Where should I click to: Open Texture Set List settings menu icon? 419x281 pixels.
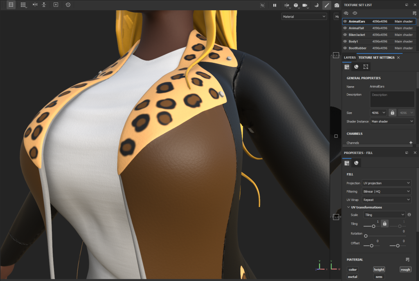414,13
